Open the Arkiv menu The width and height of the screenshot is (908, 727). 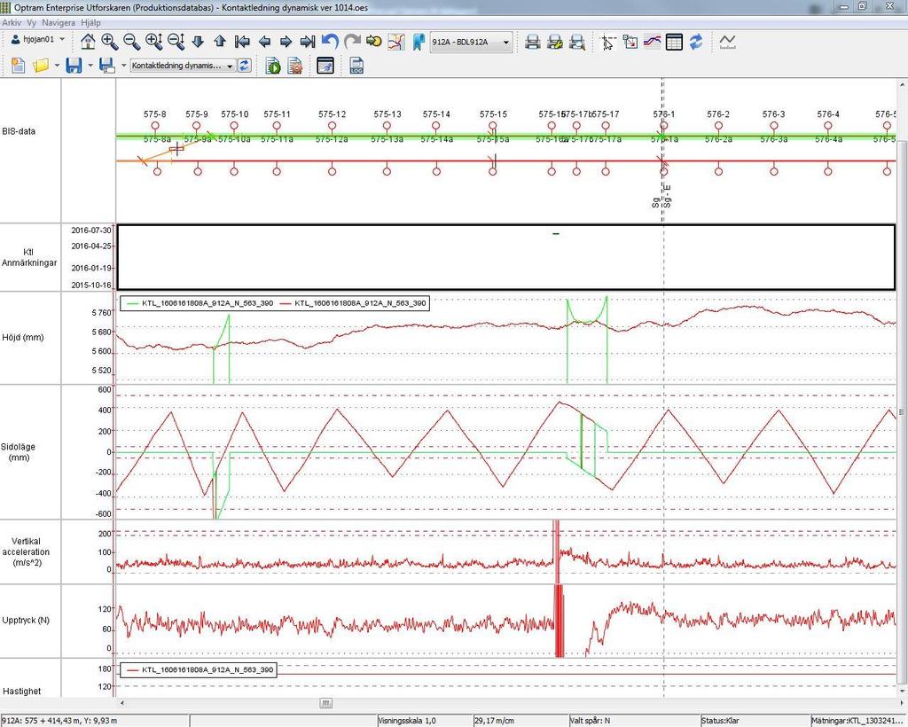point(12,22)
